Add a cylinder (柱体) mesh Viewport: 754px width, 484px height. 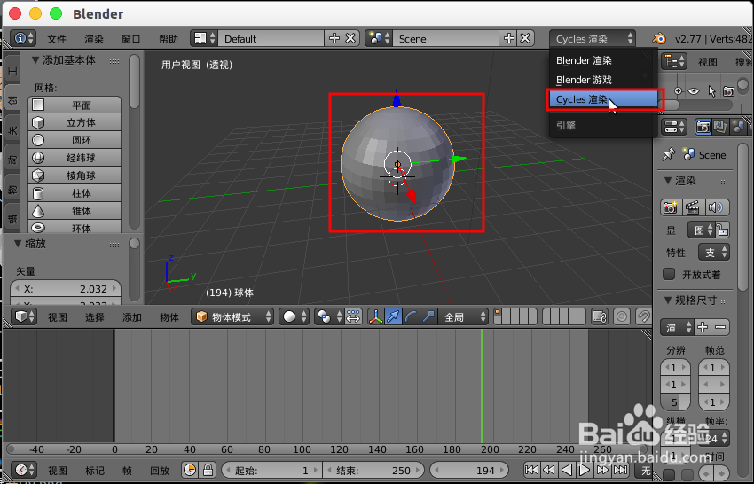pos(75,193)
